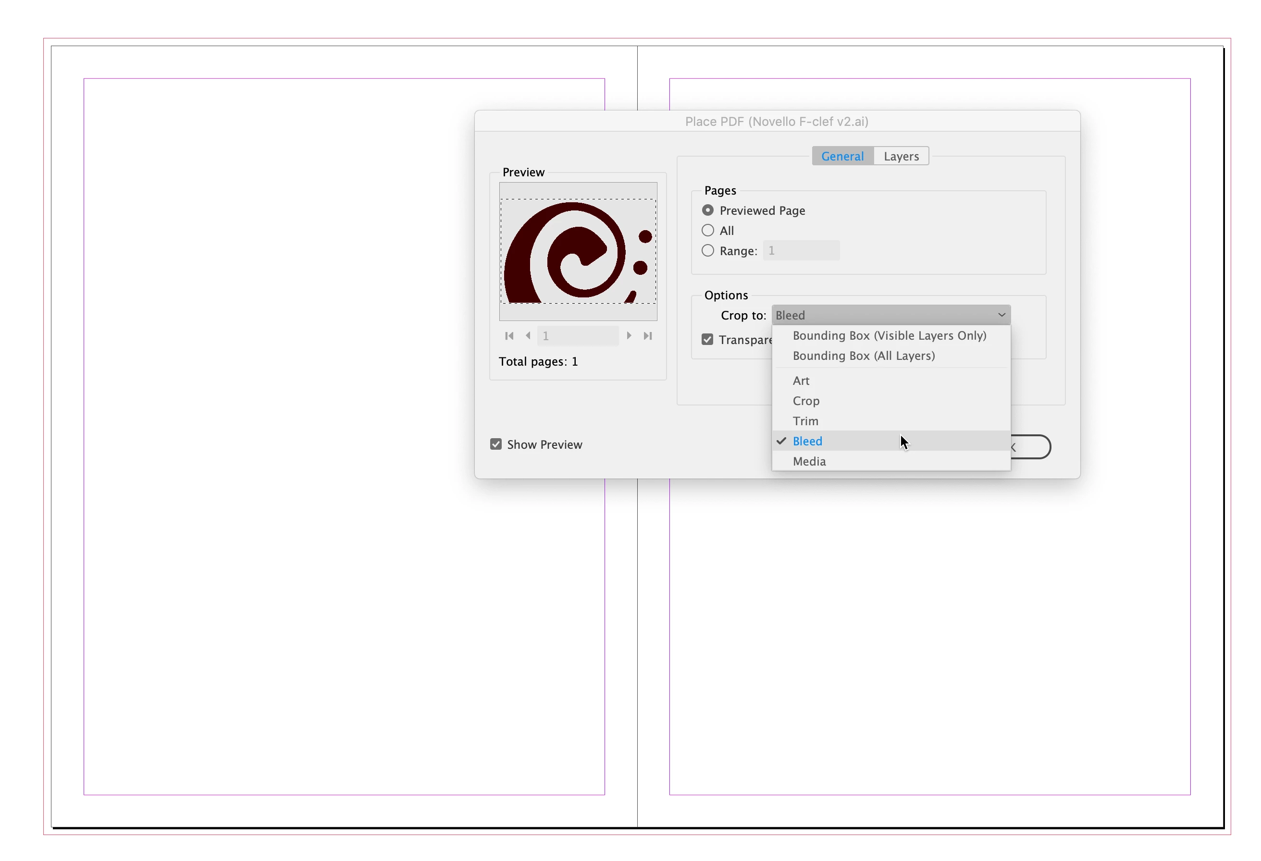Toggle the Show Preview checkbox
Image resolution: width=1261 pixels, height=861 pixels.
pyautogui.click(x=496, y=444)
